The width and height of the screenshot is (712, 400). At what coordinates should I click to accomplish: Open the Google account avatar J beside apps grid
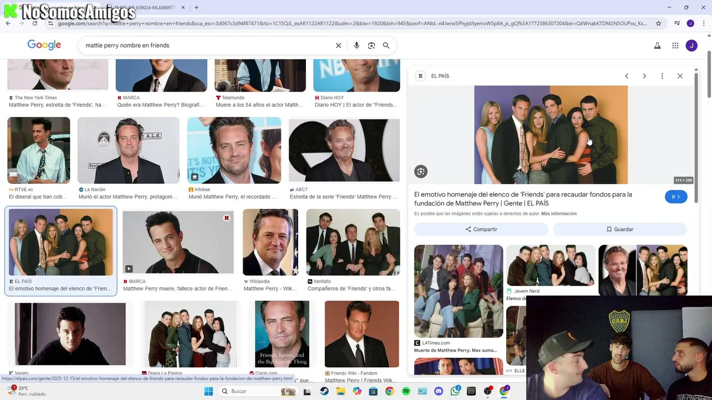click(691, 46)
